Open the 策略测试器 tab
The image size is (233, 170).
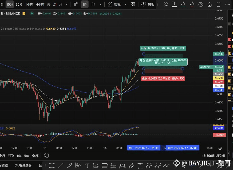point(23,165)
